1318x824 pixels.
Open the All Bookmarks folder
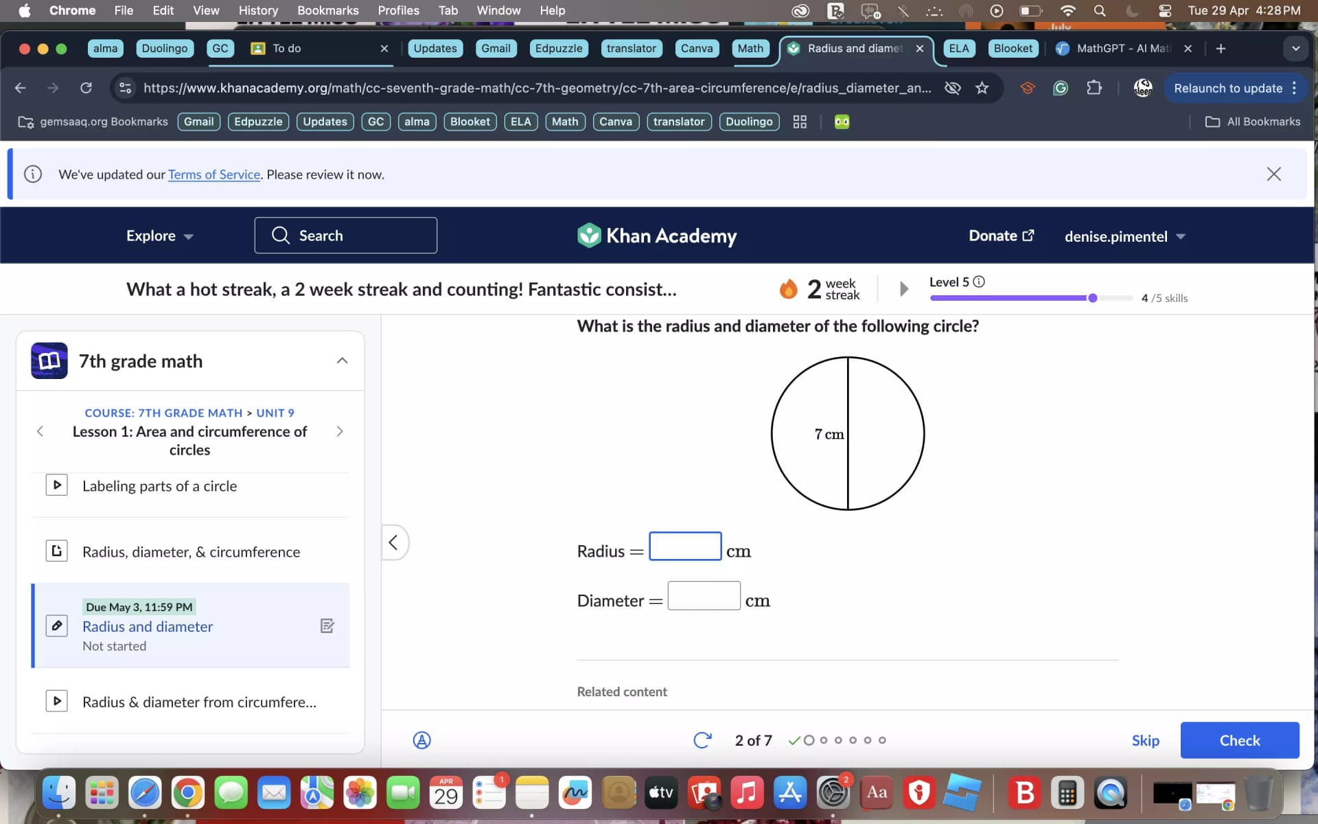(x=1253, y=122)
